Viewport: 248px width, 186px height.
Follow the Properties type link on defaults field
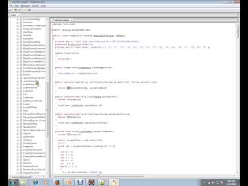pyautogui.click(x=74, y=44)
